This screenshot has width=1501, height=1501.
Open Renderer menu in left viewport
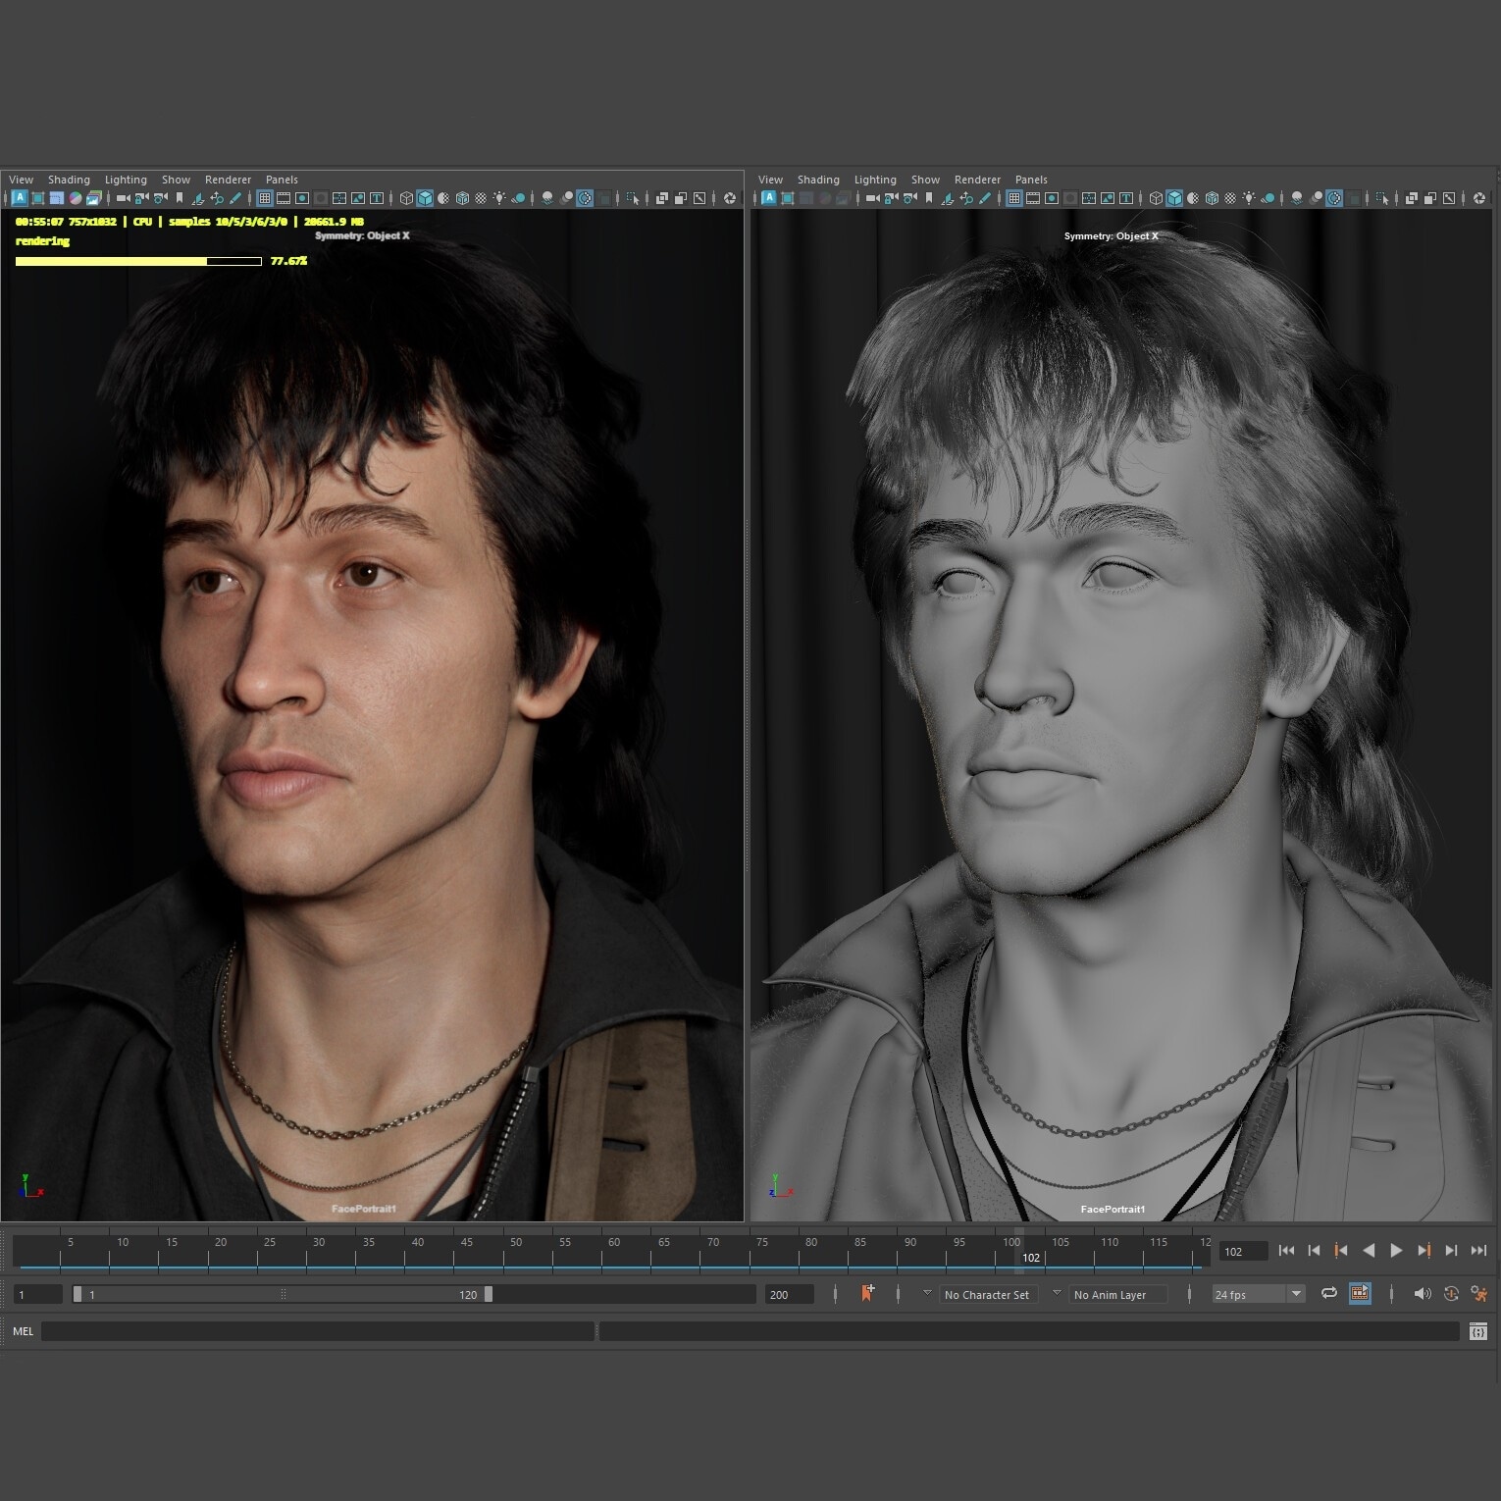(x=228, y=180)
